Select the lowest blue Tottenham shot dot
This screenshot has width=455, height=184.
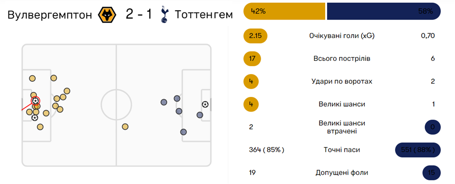click(183, 132)
